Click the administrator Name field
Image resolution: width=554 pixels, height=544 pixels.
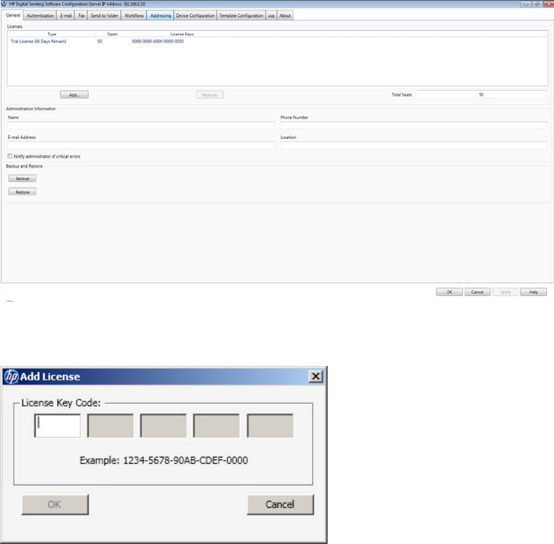pos(141,126)
